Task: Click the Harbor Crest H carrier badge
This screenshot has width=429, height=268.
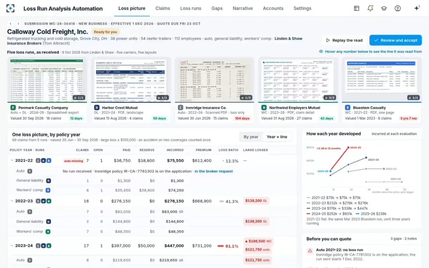Action: 97,108
